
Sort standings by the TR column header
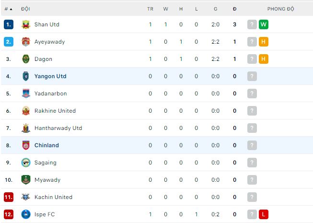[150, 9]
